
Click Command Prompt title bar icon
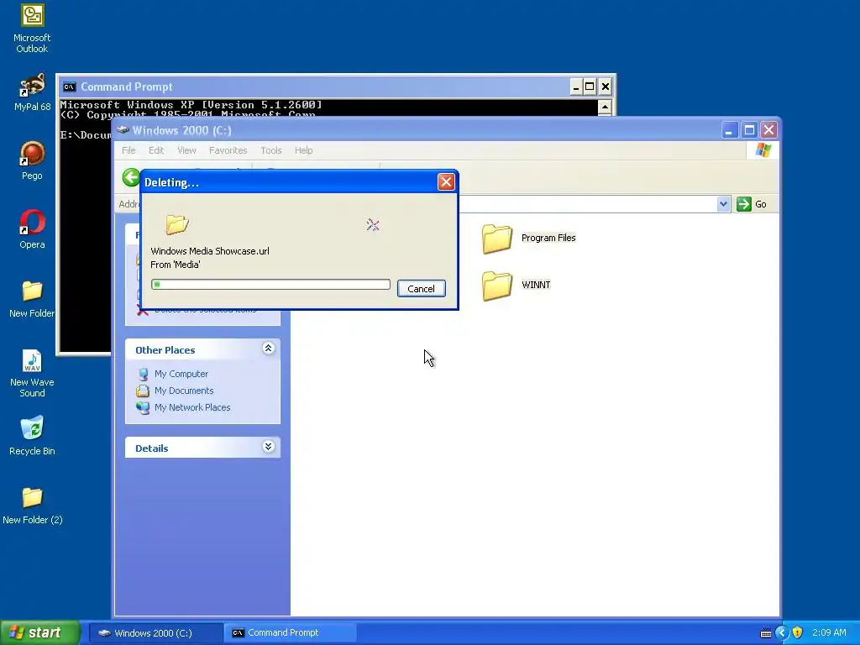(x=69, y=87)
